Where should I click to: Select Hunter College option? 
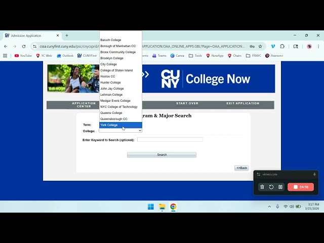point(120,83)
